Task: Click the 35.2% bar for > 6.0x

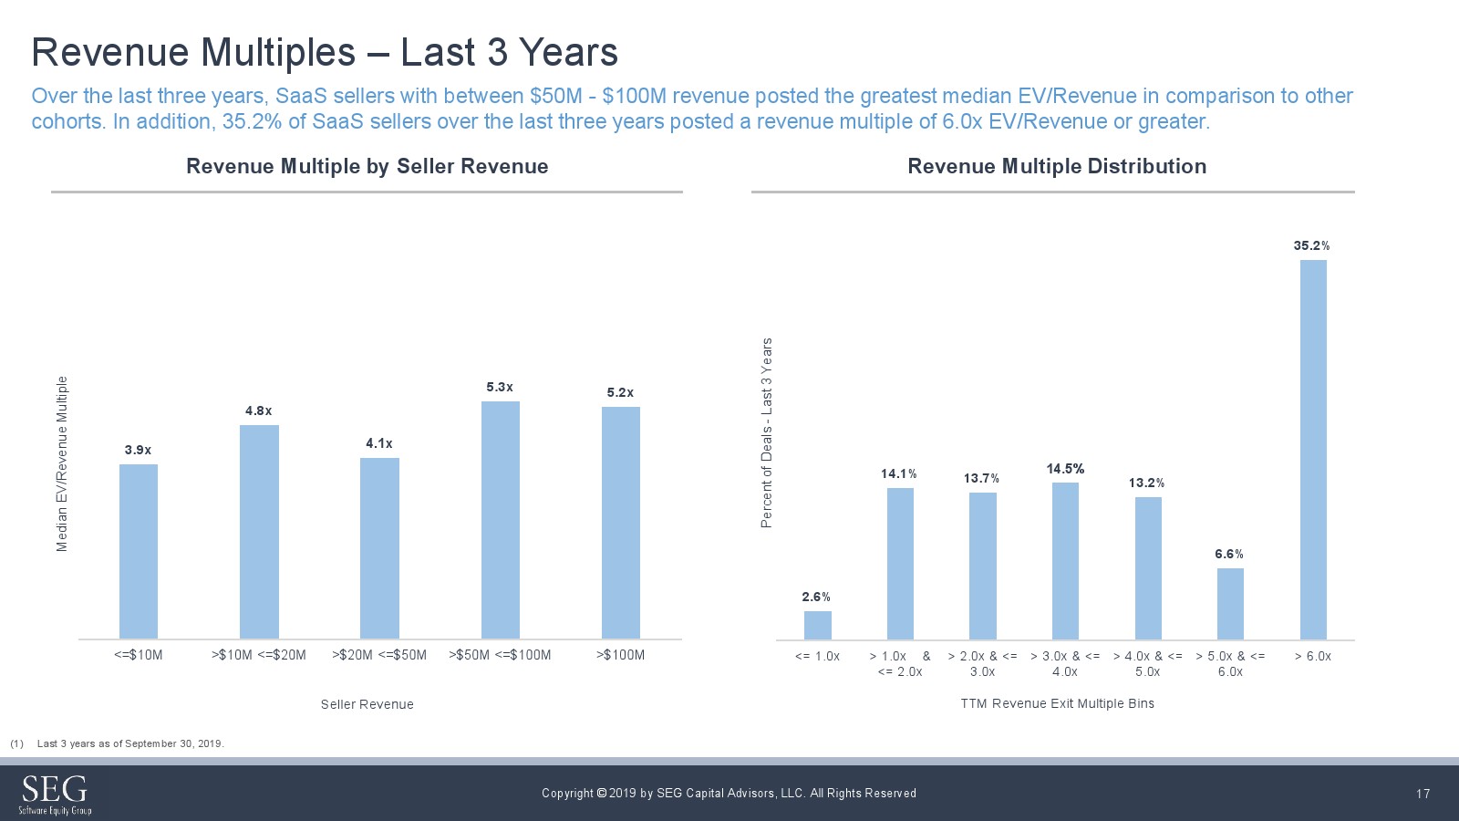Action: tap(1313, 450)
